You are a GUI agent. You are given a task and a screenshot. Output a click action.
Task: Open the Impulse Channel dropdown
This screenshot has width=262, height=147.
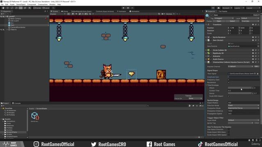(241, 66)
